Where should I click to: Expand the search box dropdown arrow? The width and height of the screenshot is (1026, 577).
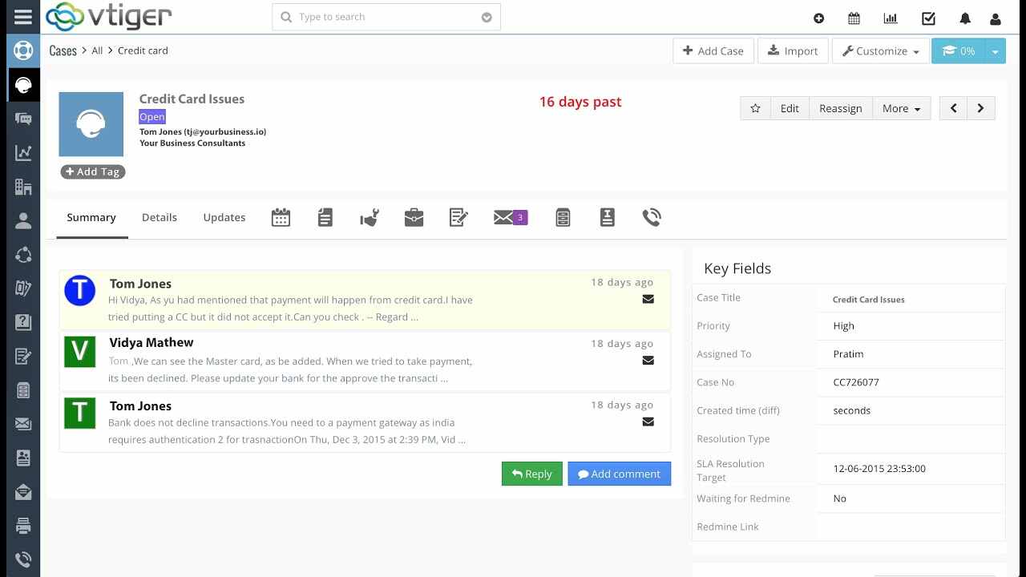(487, 17)
